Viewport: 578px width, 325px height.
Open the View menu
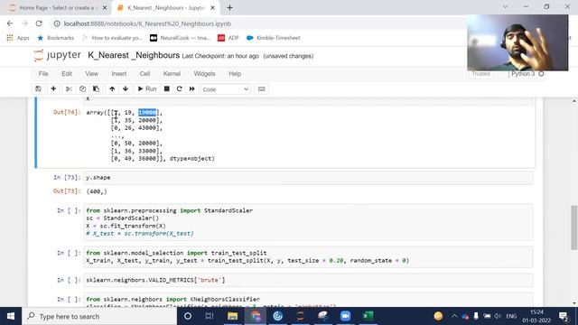coord(92,74)
